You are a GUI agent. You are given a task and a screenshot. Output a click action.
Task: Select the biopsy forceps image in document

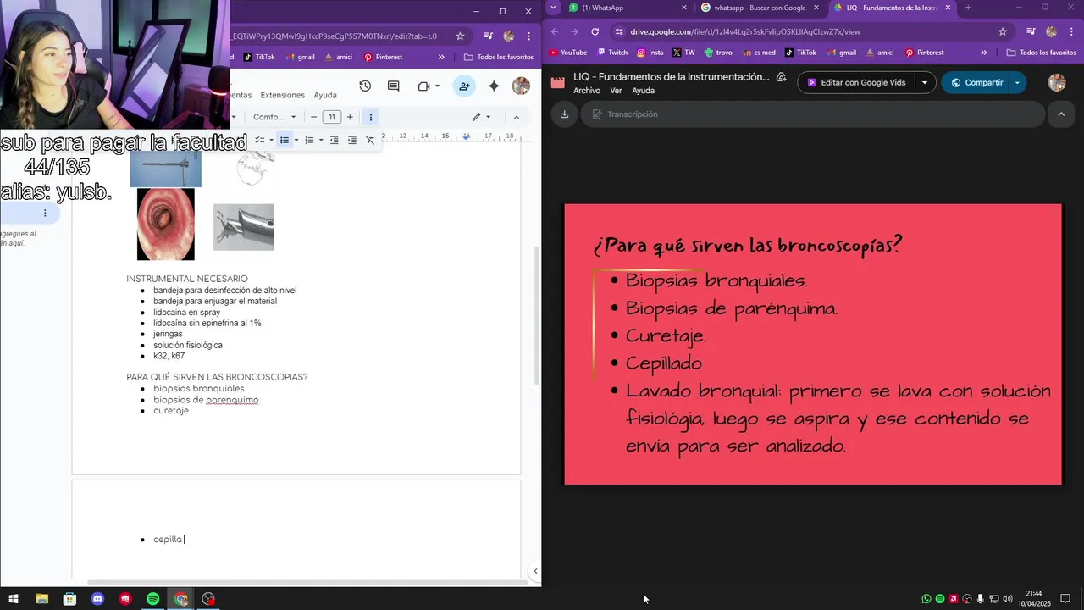[244, 227]
